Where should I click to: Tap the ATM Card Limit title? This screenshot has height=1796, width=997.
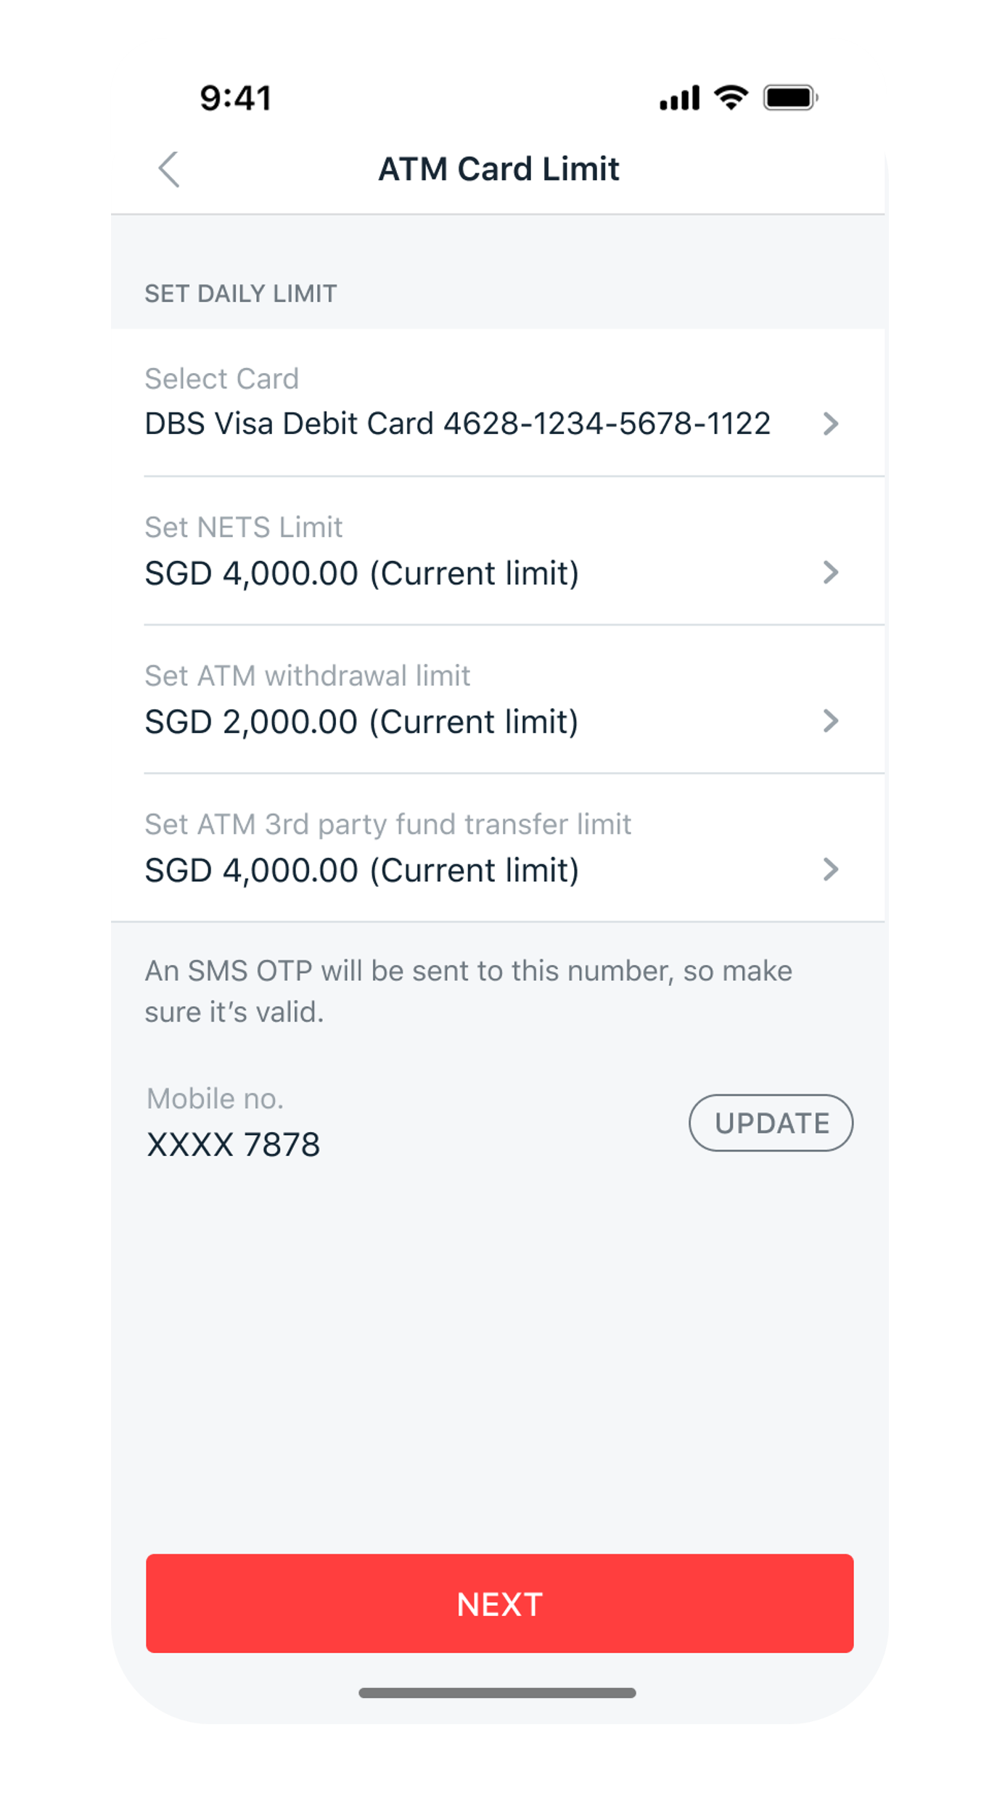point(499,169)
